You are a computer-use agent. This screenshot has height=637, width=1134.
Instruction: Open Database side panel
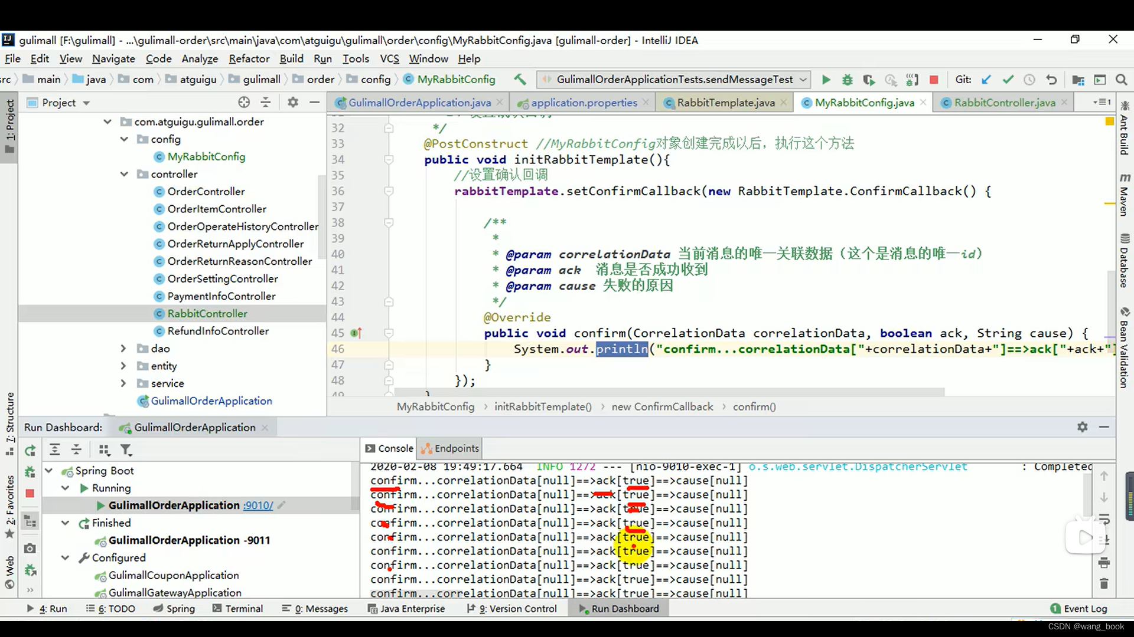1124,260
